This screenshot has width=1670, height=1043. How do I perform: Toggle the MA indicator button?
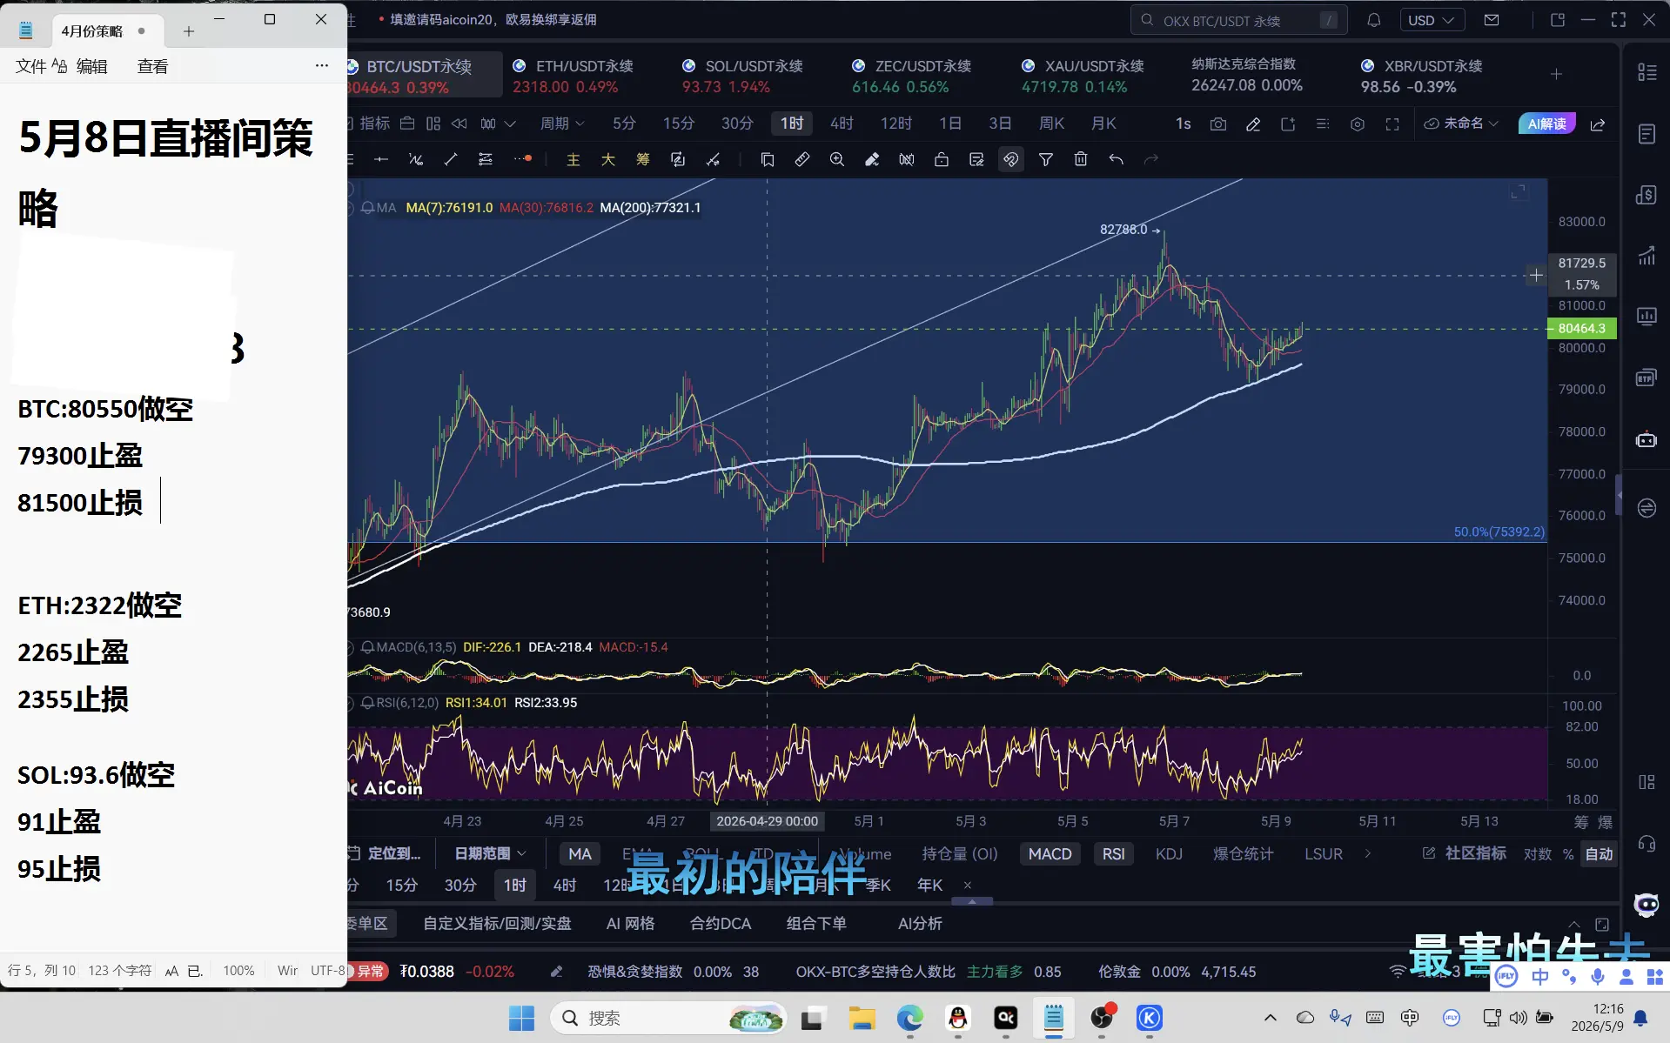(580, 854)
